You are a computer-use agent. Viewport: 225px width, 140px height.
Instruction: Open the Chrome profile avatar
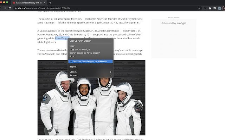tap(219, 8)
